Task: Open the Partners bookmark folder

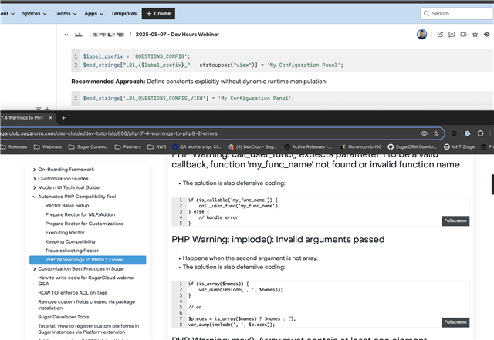Action: click(x=127, y=146)
